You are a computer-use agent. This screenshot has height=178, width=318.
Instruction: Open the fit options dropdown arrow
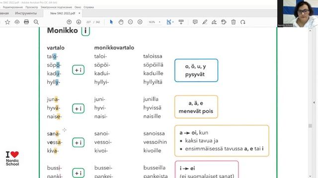173,22
